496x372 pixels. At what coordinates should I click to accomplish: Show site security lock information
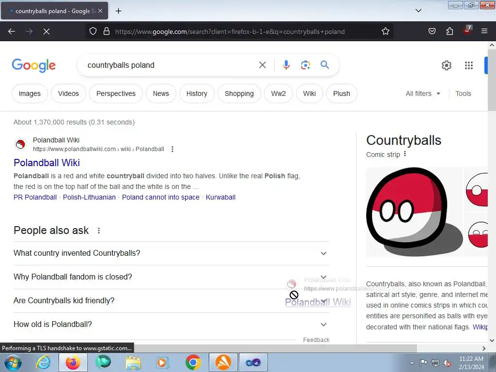[107, 31]
